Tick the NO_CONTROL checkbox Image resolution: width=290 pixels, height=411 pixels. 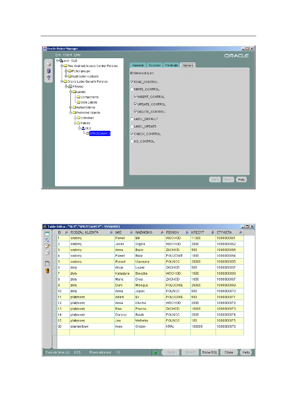tap(132, 141)
